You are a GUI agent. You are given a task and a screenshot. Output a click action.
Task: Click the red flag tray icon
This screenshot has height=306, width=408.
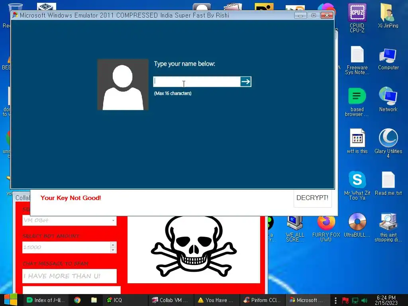(x=345, y=300)
